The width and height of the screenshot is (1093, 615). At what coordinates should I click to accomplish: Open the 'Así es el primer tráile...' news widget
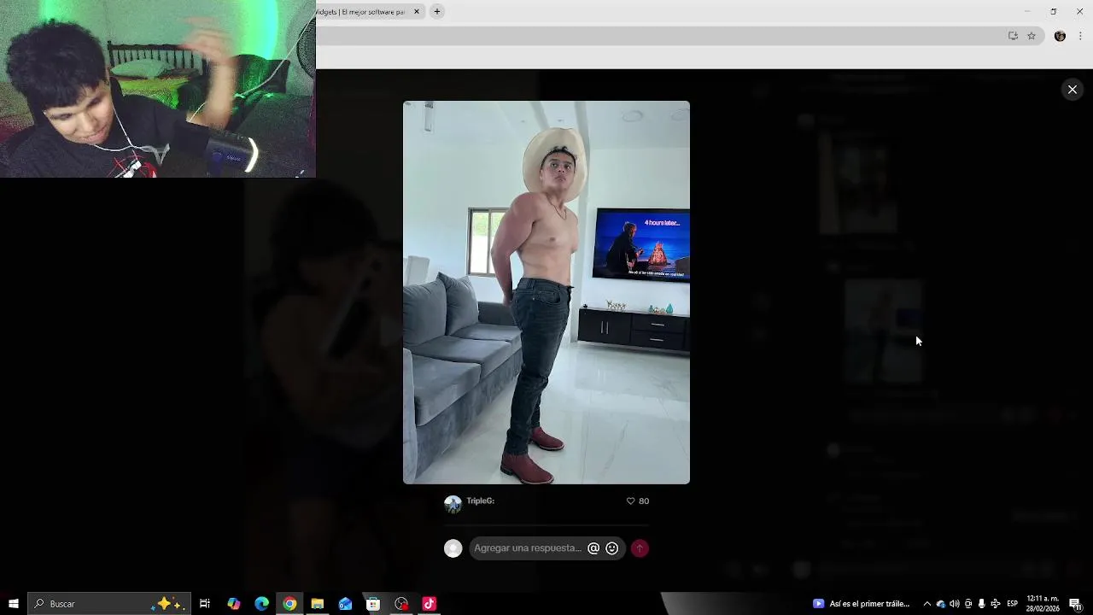862,604
